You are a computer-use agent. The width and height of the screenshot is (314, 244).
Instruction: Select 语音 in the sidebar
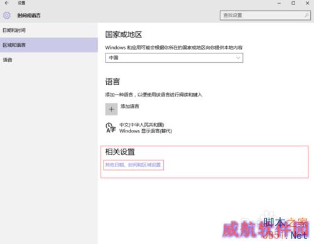click(x=49, y=60)
